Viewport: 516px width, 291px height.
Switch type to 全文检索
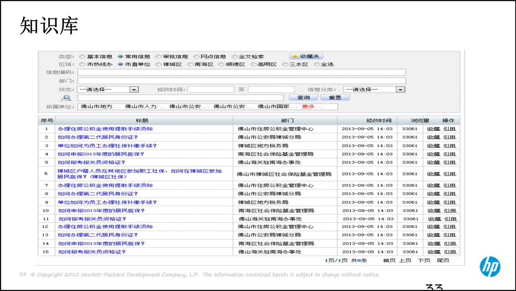[x=235, y=56]
